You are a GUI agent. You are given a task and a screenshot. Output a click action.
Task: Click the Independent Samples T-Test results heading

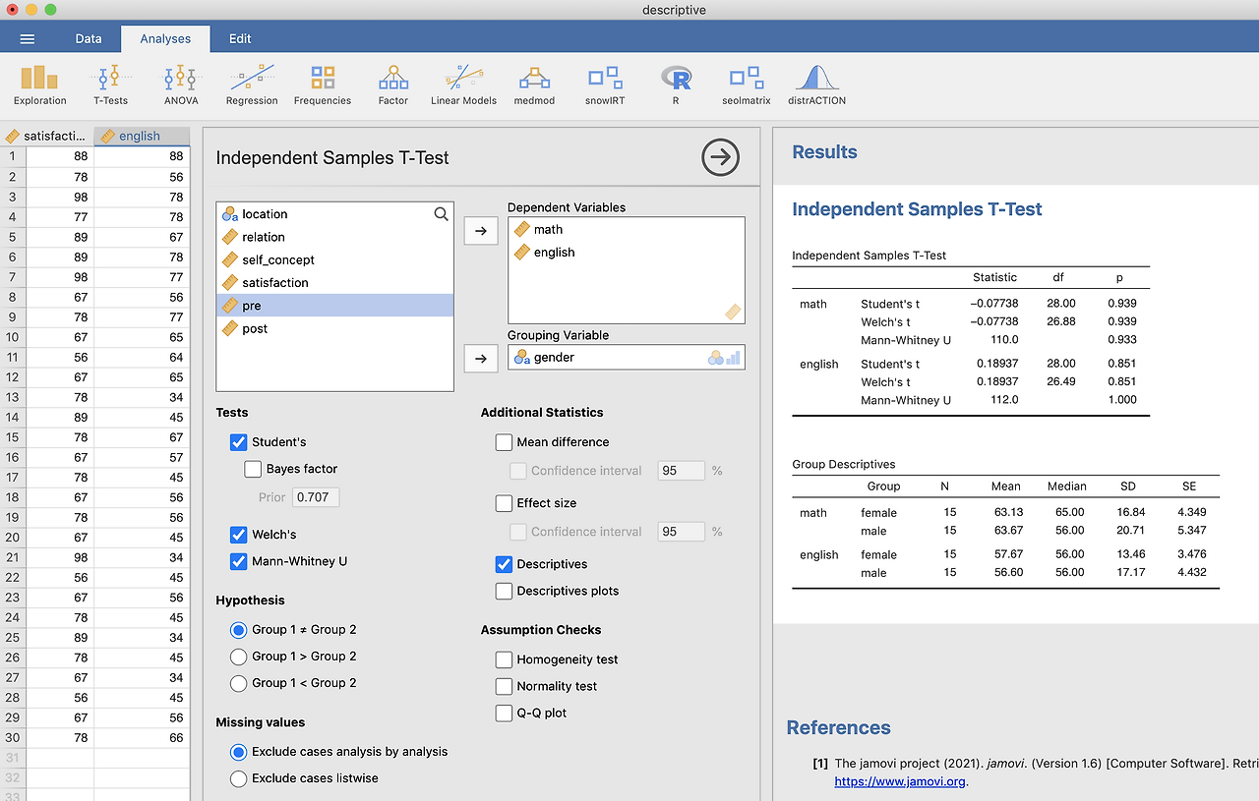click(x=917, y=209)
